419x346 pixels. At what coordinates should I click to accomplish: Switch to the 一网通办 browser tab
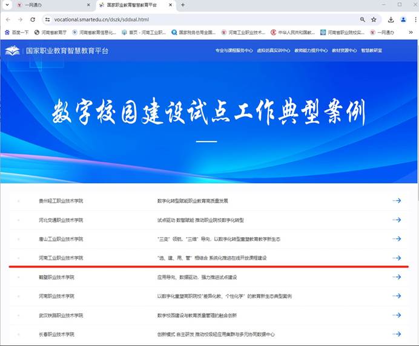42,5
